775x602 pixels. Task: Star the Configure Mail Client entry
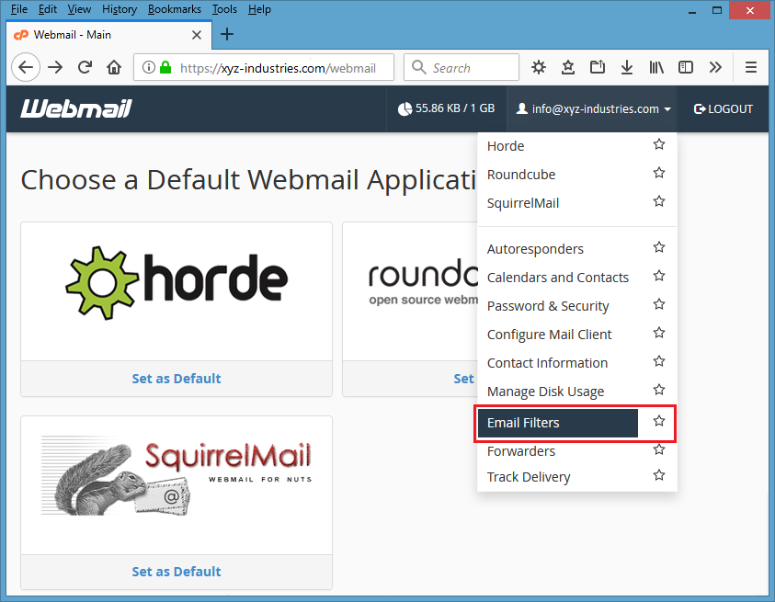tap(659, 333)
